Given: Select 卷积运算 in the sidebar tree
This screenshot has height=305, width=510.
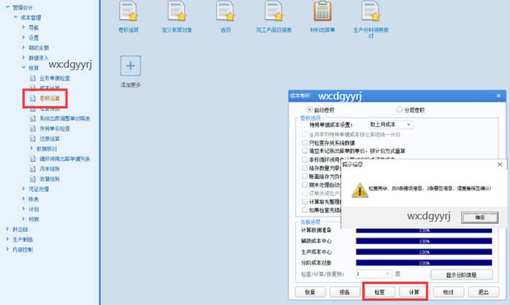Looking at the screenshot, I should click(49, 97).
